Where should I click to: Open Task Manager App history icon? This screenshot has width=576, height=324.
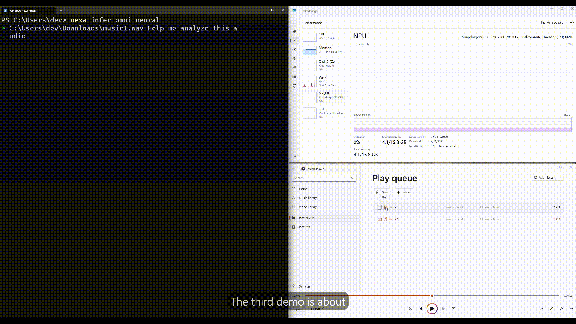click(x=294, y=49)
